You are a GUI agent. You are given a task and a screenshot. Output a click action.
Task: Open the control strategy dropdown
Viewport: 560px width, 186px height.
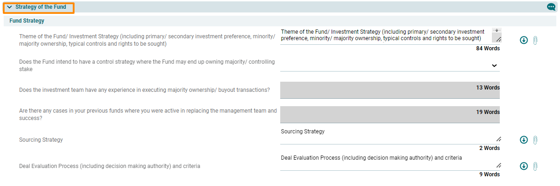[x=494, y=66]
